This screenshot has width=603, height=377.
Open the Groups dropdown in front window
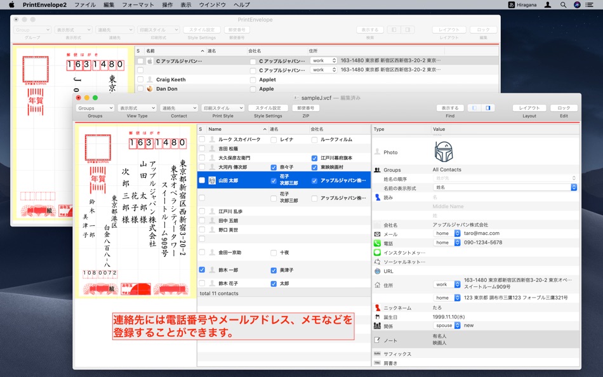(95, 108)
